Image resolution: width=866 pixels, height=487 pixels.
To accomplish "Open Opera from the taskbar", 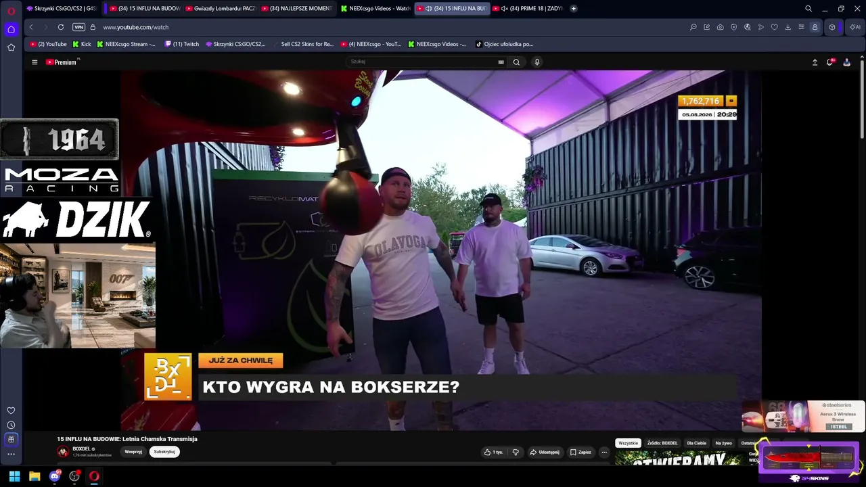I will (x=94, y=476).
